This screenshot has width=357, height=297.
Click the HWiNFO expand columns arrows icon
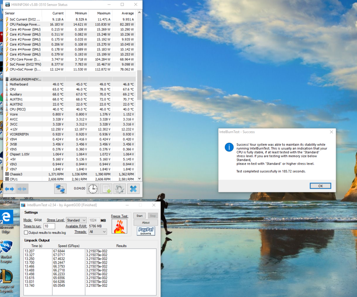9,189
